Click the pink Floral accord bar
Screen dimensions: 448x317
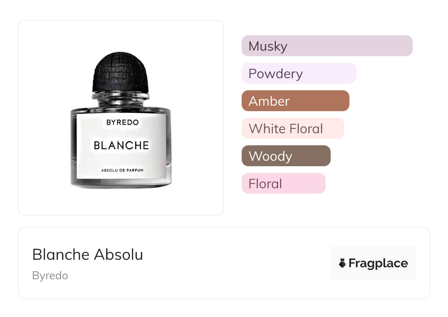click(283, 183)
